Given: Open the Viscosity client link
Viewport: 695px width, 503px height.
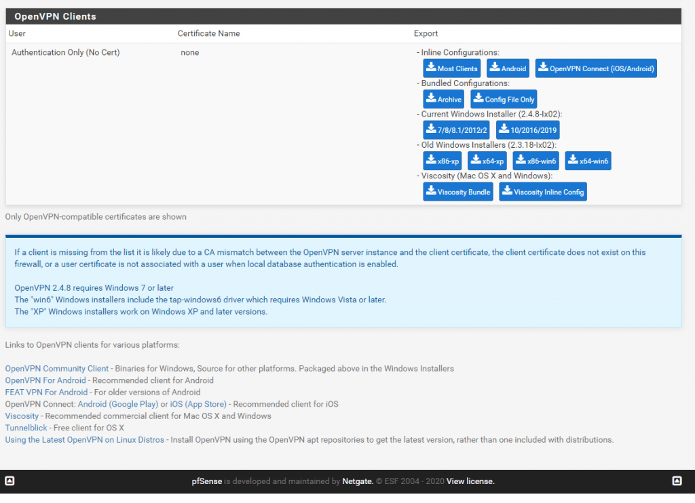Looking at the screenshot, I should pyautogui.click(x=22, y=416).
